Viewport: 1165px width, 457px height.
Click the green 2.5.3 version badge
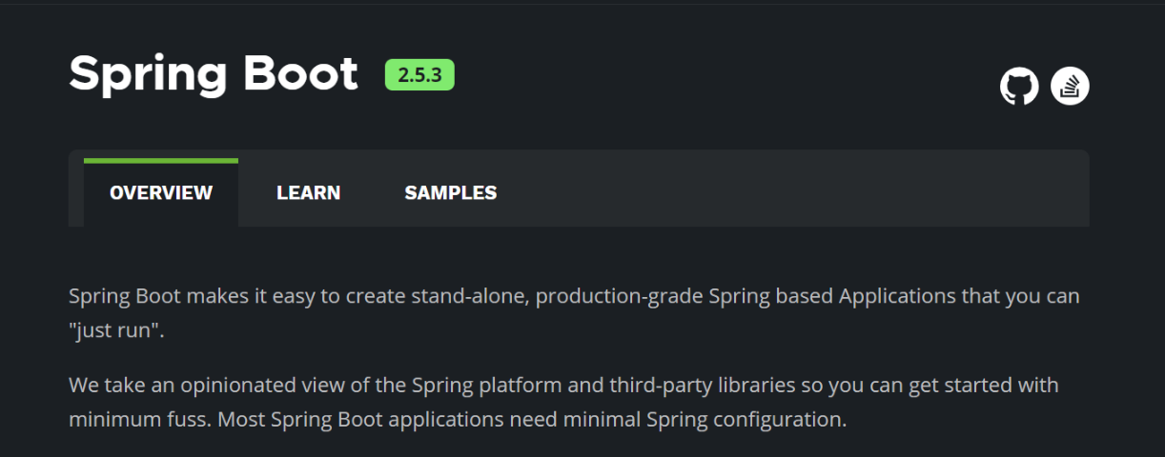(419, 75)
